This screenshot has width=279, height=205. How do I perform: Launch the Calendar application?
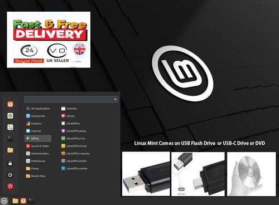coord(69,109)
